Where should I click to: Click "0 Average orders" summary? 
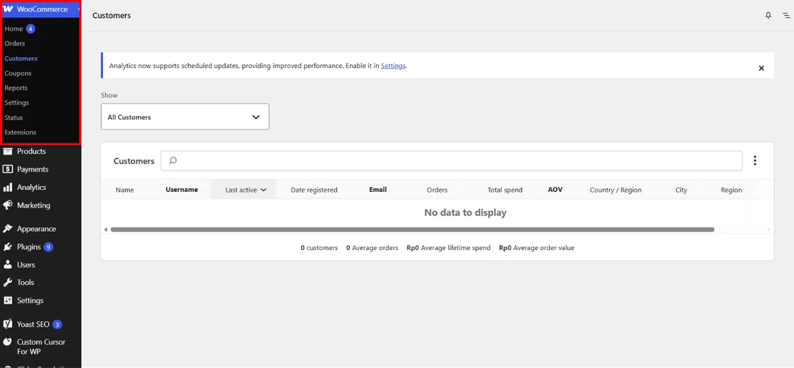[x=372, y=248]
